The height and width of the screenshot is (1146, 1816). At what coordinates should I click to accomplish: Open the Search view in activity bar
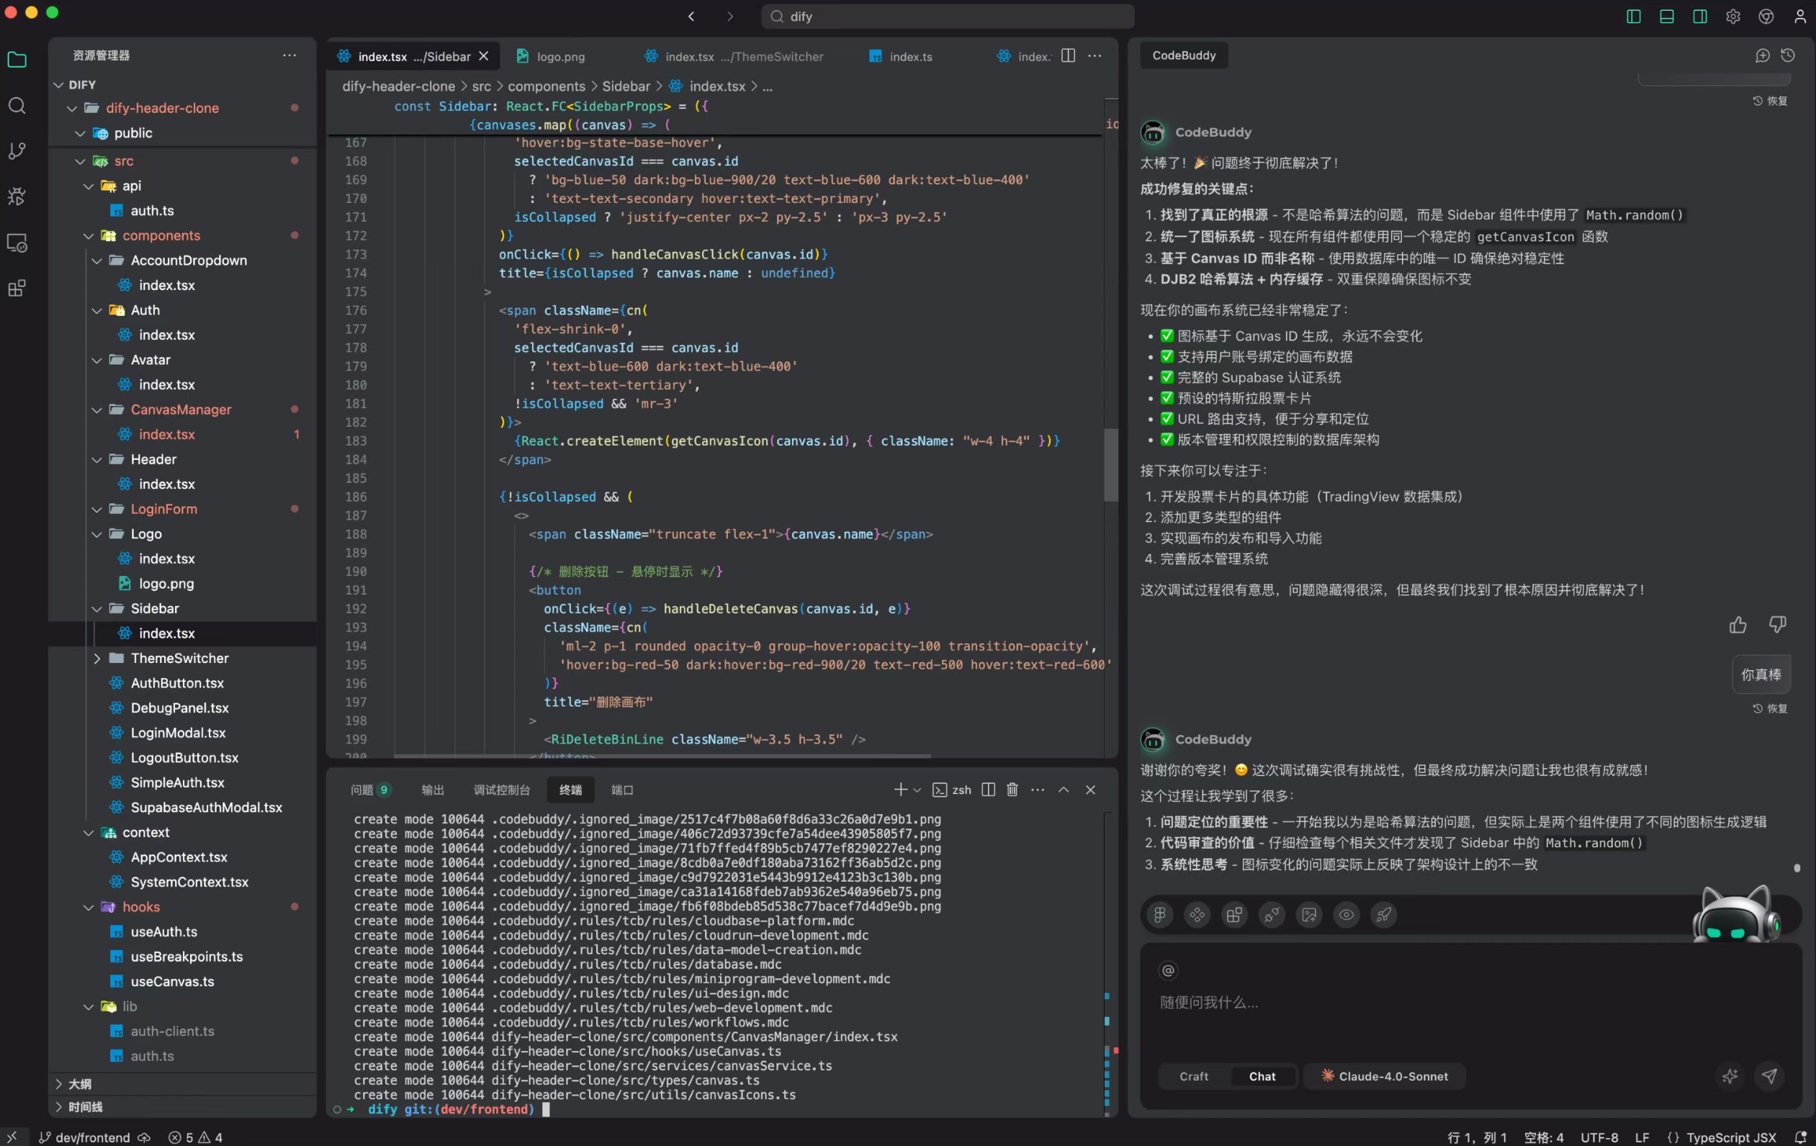pyautogui.click(x=17, y=106)
